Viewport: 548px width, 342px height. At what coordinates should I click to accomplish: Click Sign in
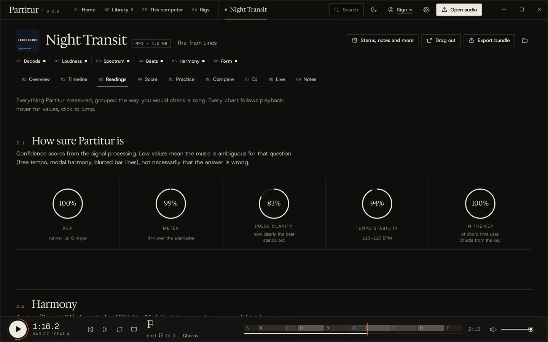tap(400, 10)
